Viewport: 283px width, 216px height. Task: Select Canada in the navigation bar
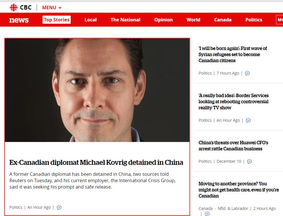pyautogui.click(x=223, y=20)
